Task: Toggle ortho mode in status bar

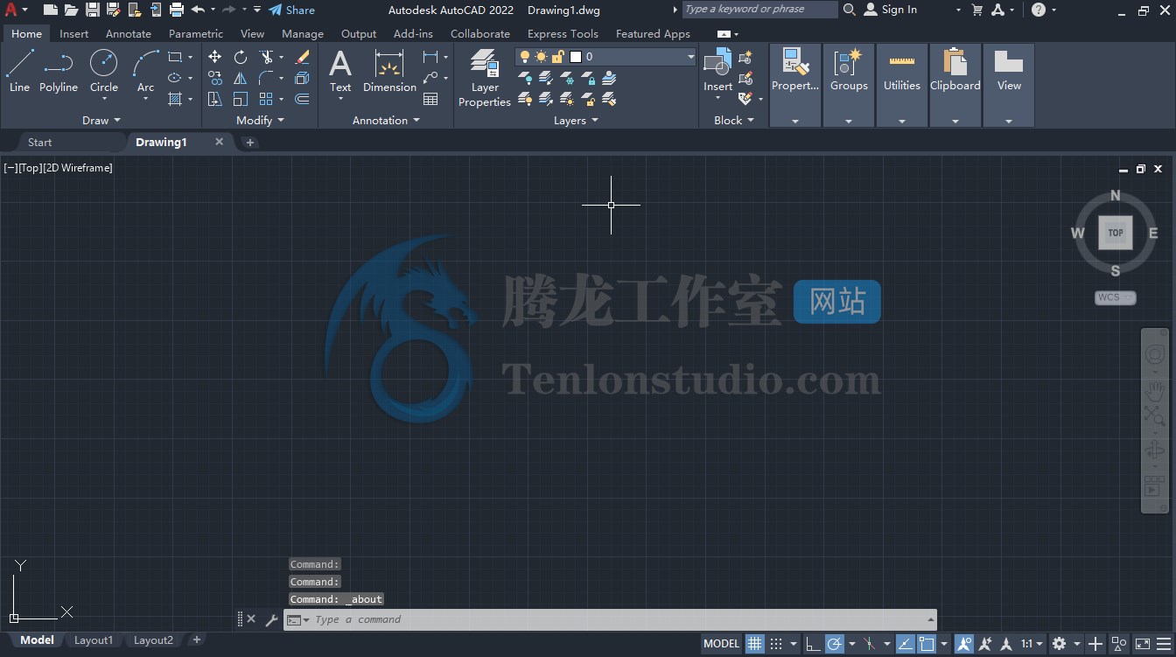Action: 813,644
